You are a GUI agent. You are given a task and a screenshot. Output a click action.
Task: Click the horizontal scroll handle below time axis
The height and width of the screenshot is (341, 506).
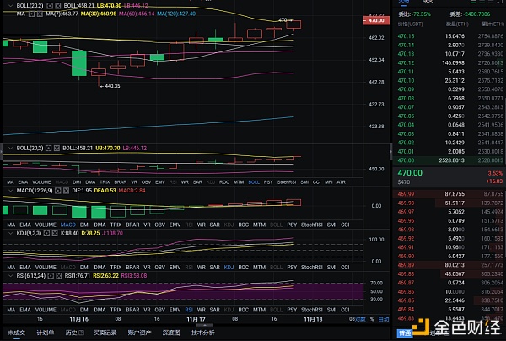205,325
